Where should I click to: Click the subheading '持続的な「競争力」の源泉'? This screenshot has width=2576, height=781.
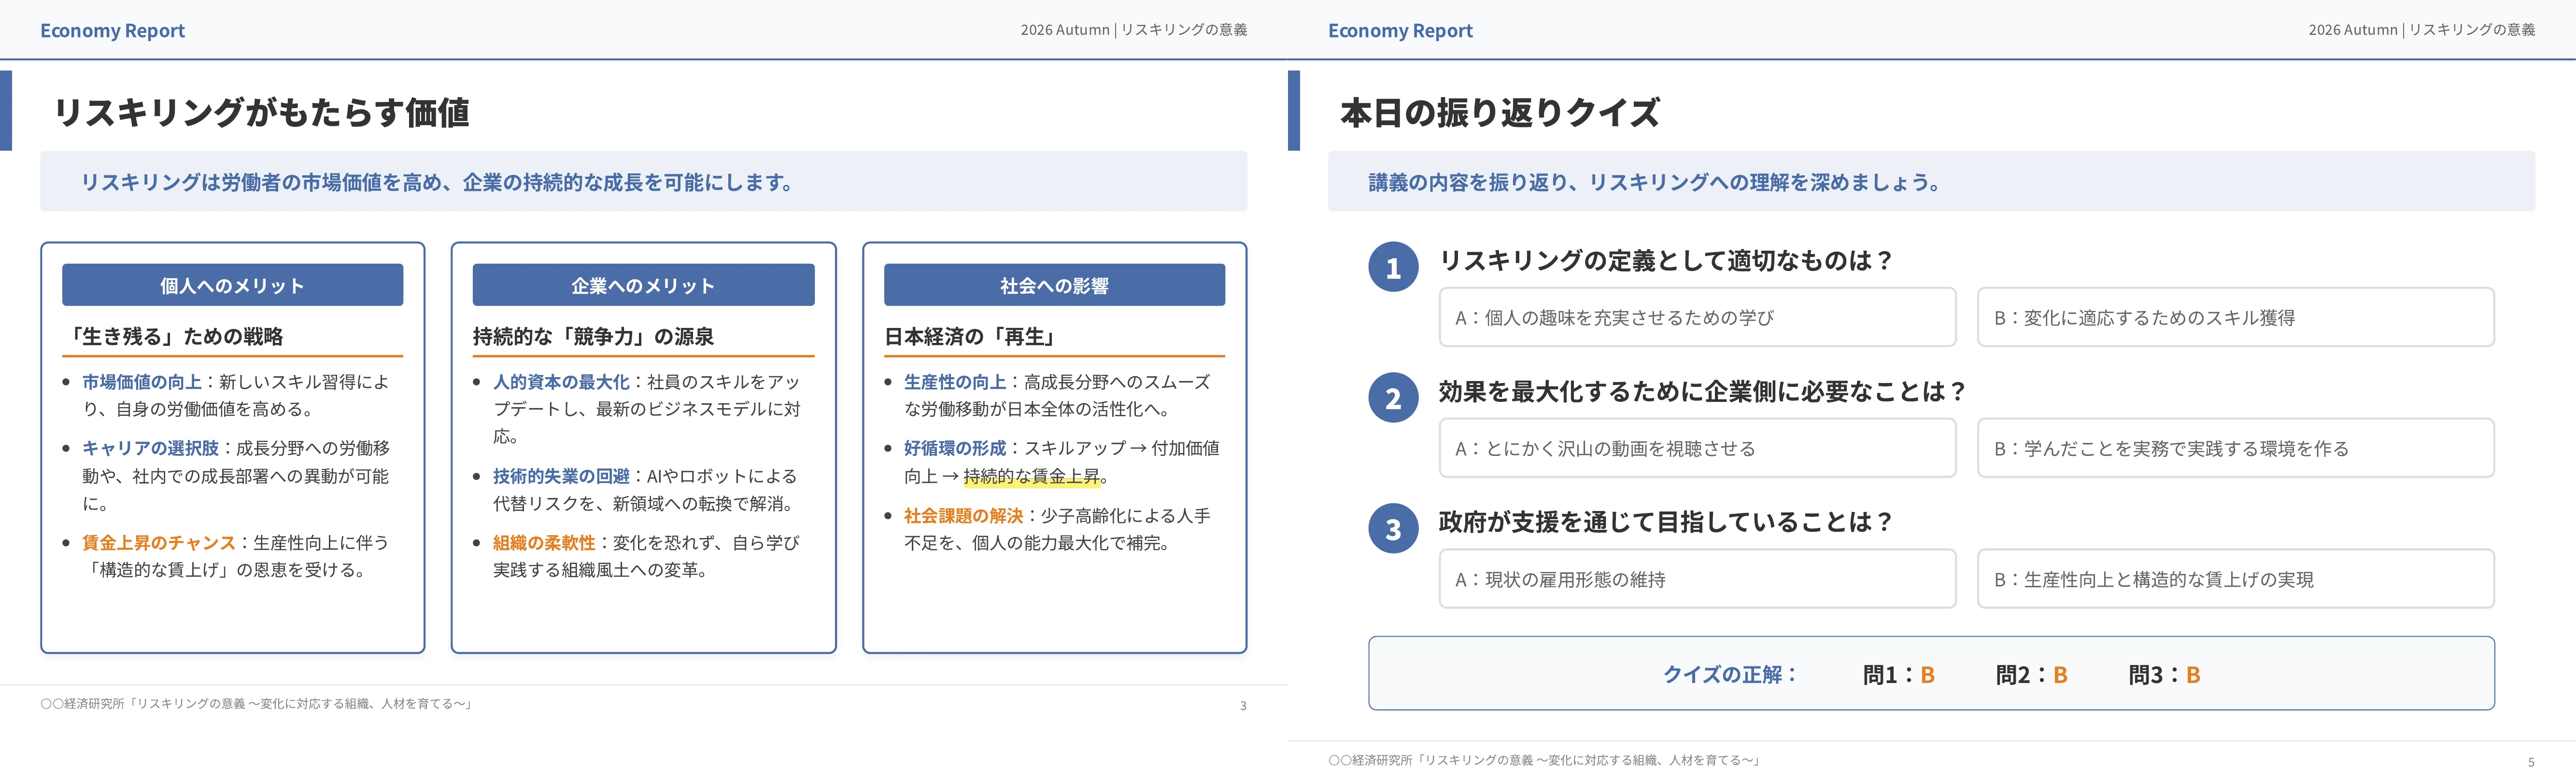point(593,336)
